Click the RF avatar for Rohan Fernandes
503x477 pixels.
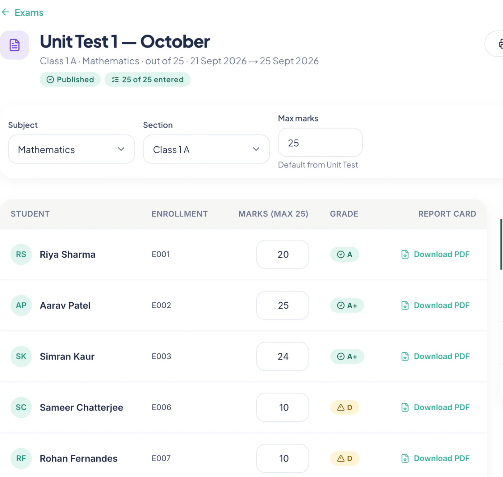coord(21,459)
